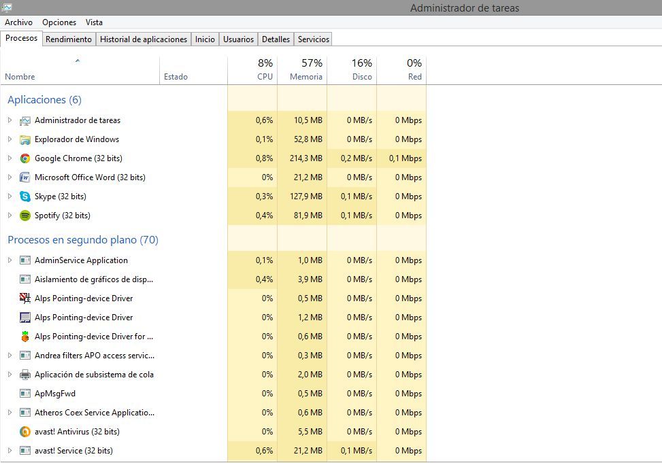Expand the Andrea filters APO row
Image resolution: width=662 pixels, height=463 pixels.
click(10, 356)
